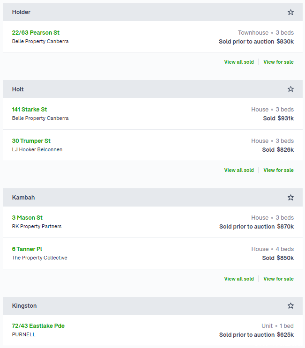The image size is (305, 348).
Task: Select the Kingston suburb header
Action: coord(153,305)
